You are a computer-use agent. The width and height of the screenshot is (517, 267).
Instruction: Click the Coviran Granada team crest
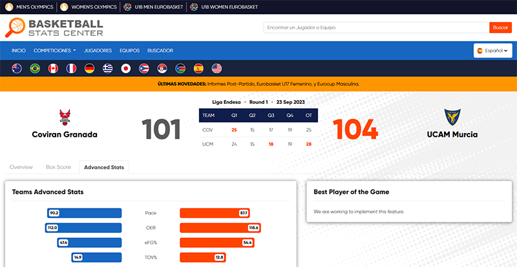coord(65,117)
